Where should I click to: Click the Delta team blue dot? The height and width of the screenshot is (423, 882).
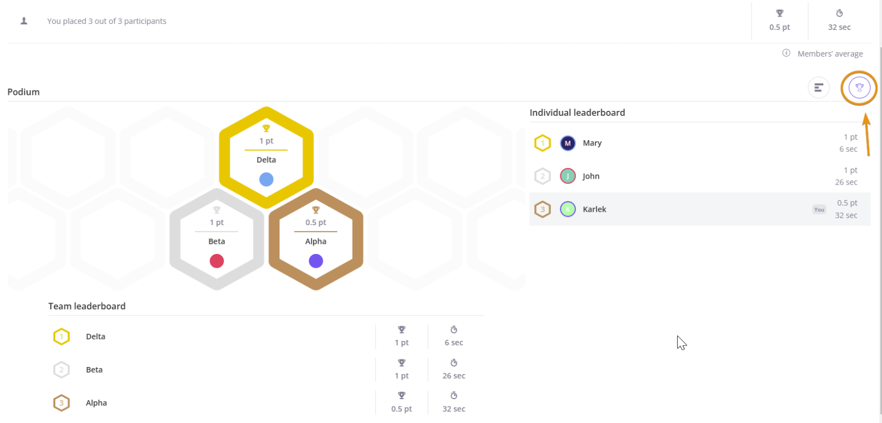click(266, 179)
